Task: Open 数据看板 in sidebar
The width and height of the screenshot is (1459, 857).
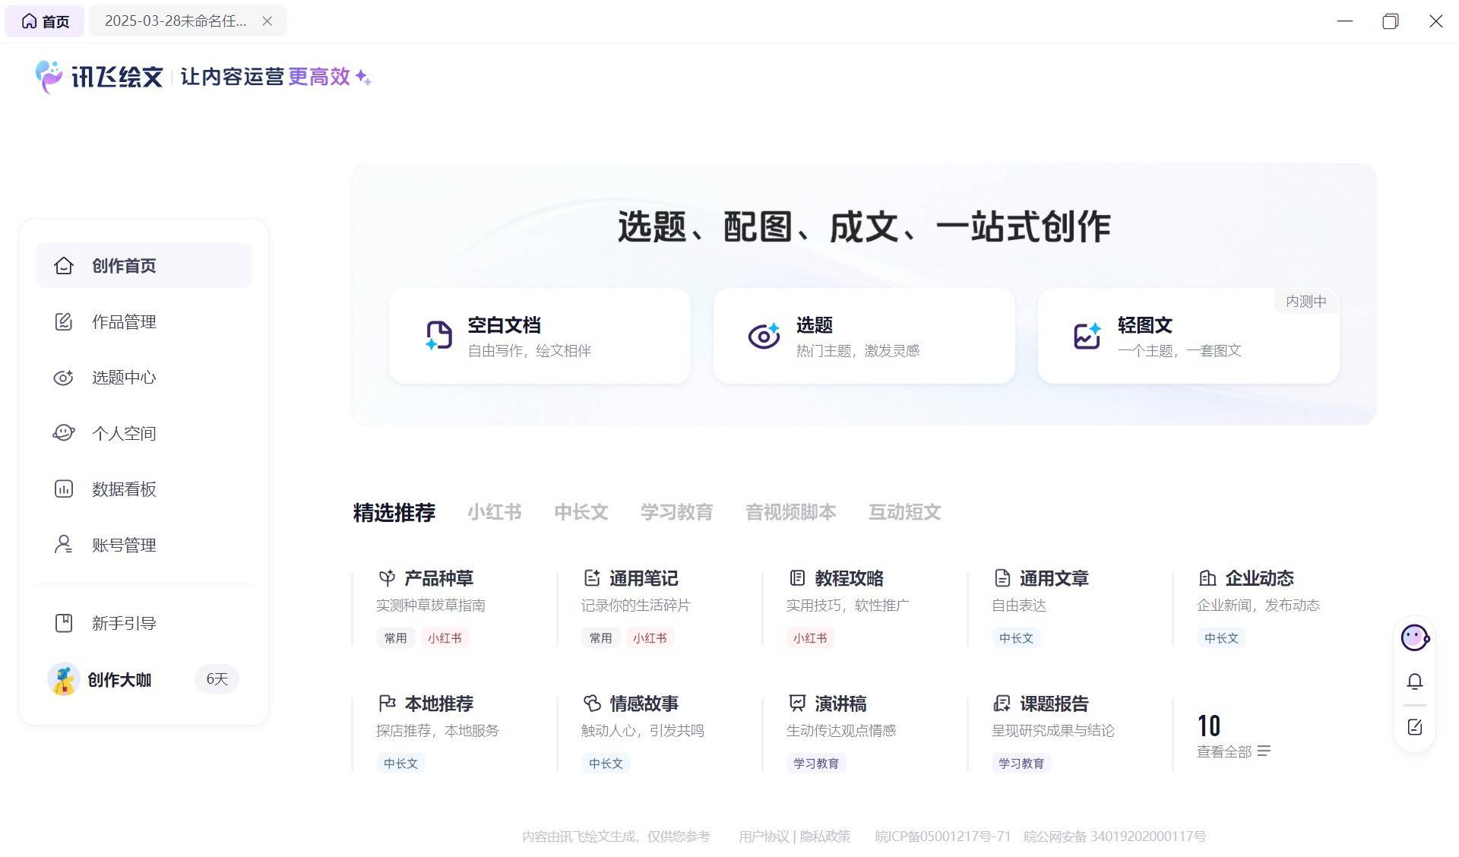Action: tap(144, 489)
